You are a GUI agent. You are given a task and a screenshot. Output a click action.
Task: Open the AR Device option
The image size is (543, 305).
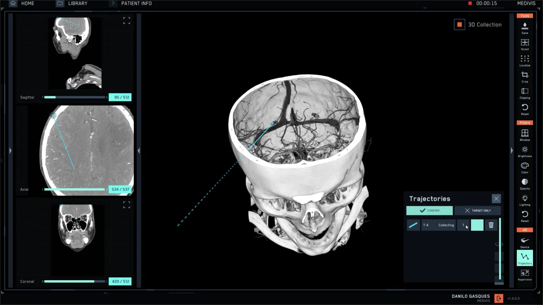click(525, 241)
